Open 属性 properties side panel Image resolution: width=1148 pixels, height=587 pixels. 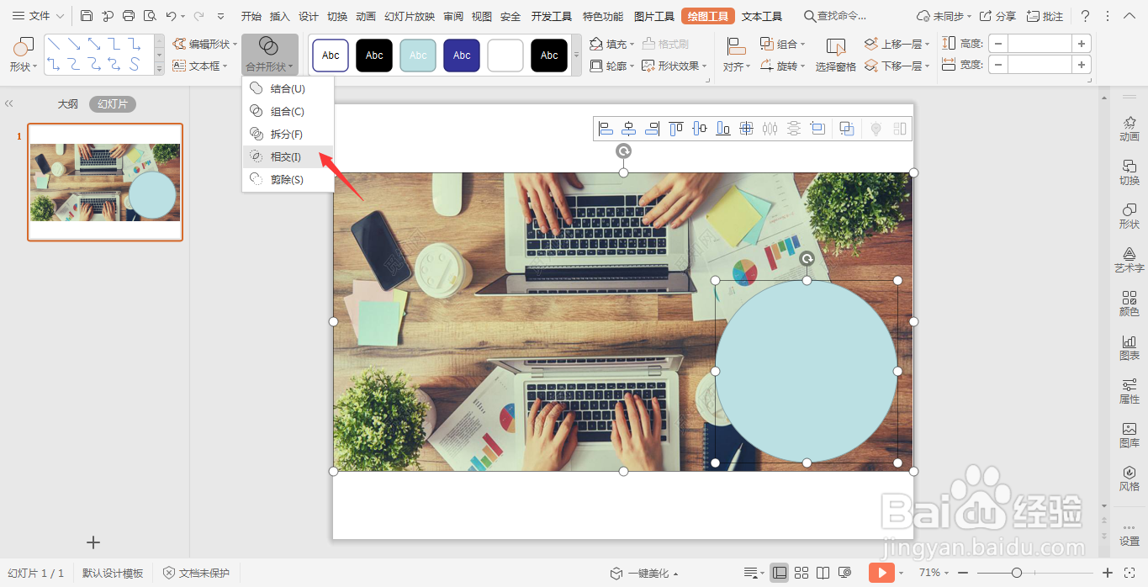1129,392
